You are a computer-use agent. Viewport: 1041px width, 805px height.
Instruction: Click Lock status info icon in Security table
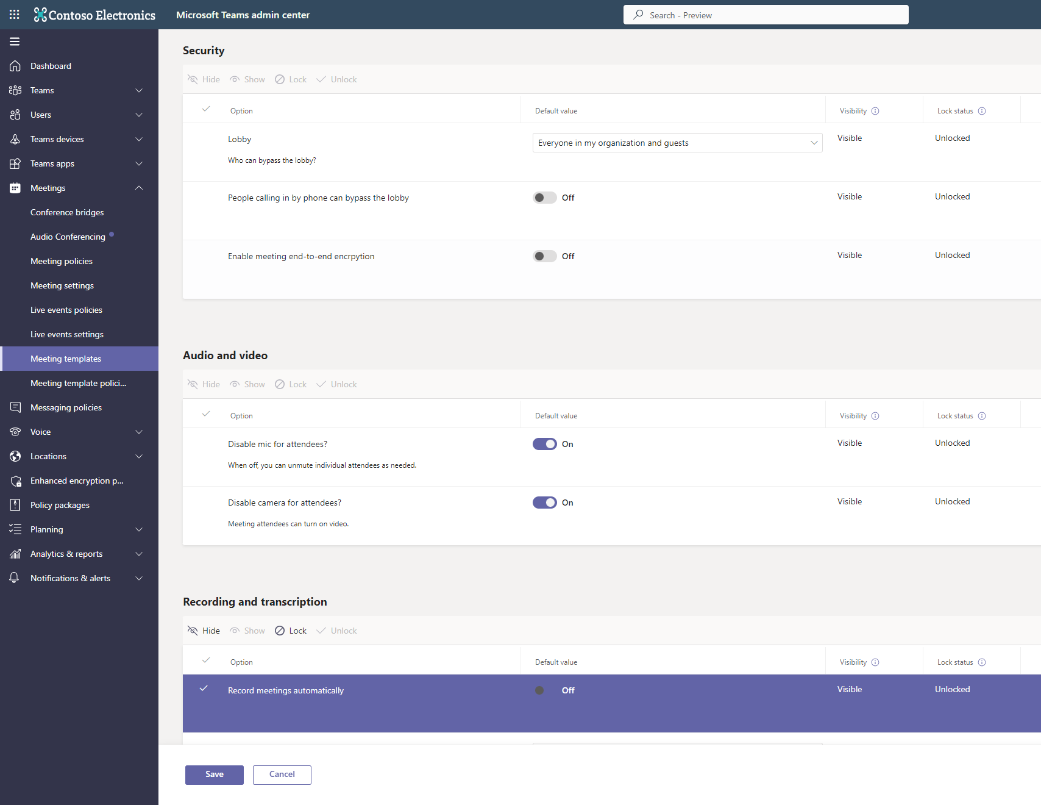[982, 111]
